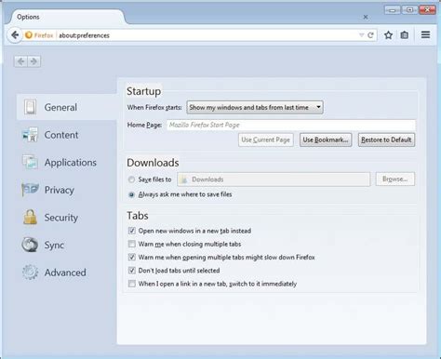The height and width of the screenshot is (359, 441).
Task: Enable switching to new tab immediately
Action: click(x=132, y=284)
